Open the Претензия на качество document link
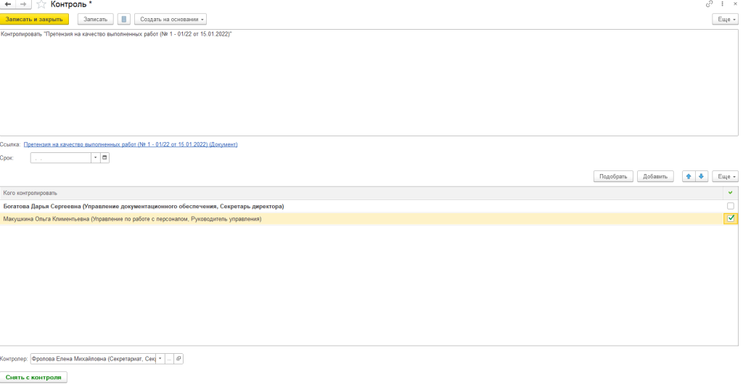Viewport: 743px width, 385px height. tap(131, 144)
